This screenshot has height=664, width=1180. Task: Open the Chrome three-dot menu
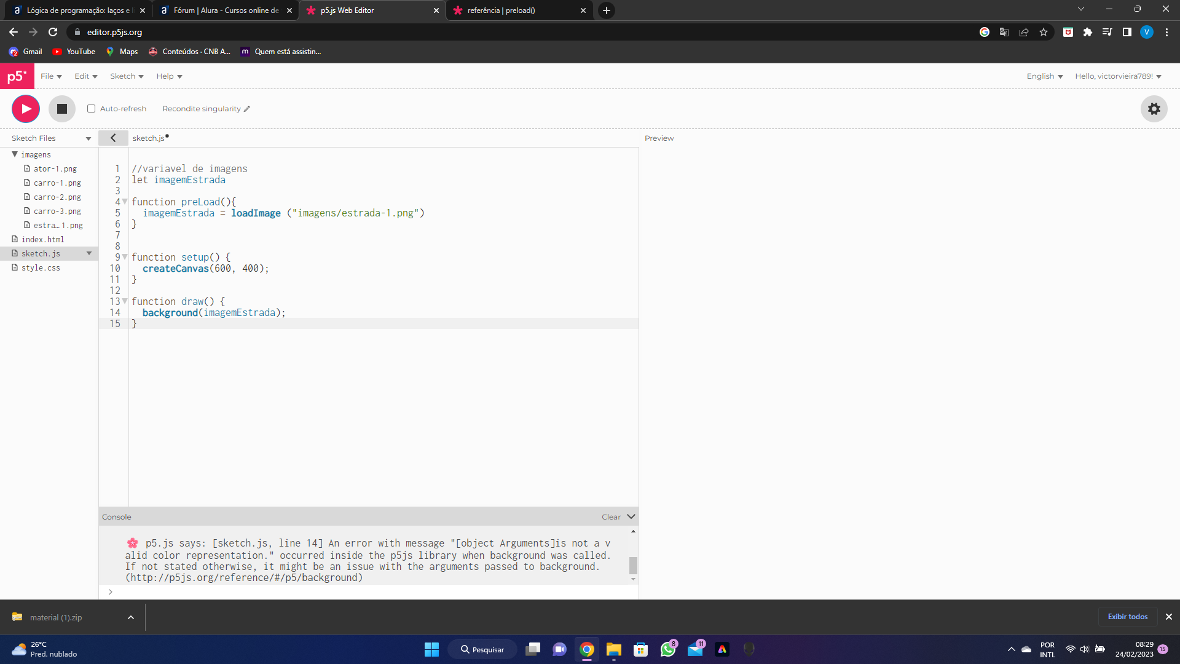(x=1166, y=32)
